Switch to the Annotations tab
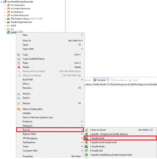The image size is (157, 159). (x=119, y=80)
